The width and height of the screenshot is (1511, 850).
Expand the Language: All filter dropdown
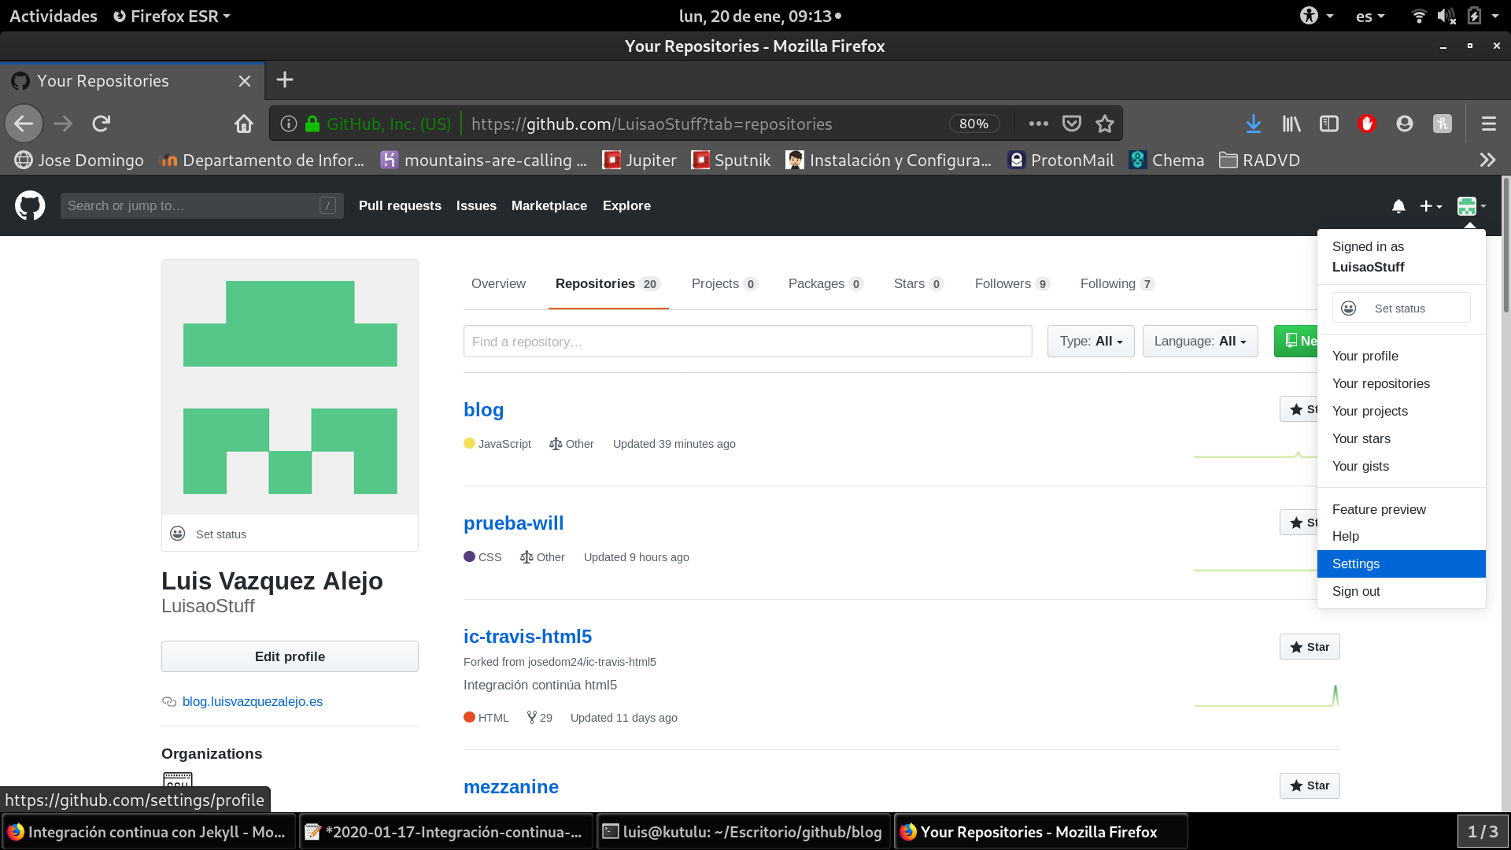click(x=1199, y=342)
